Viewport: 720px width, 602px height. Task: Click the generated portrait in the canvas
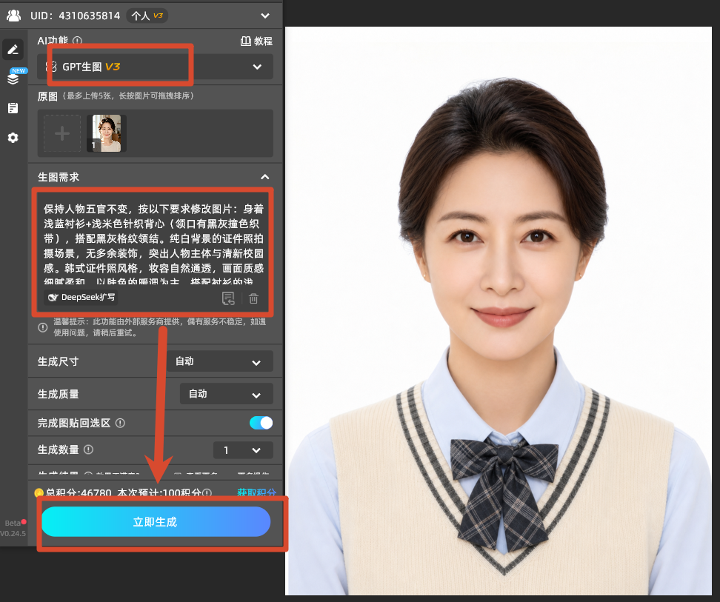(x=499, y=311)
